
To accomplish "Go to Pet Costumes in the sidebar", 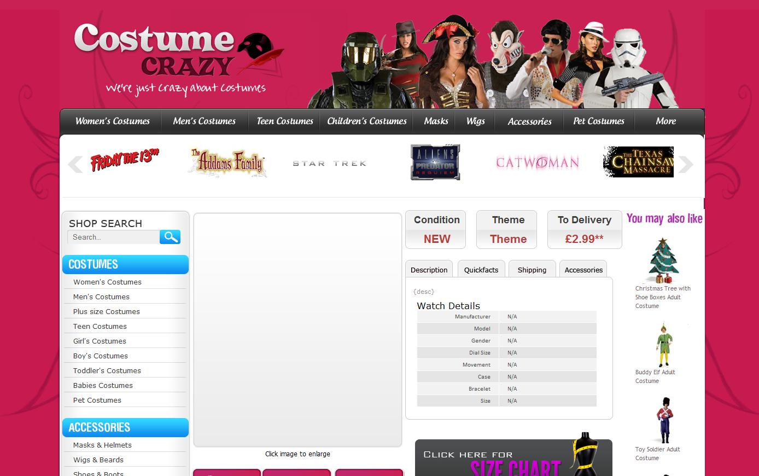I will tap(97, 400).
